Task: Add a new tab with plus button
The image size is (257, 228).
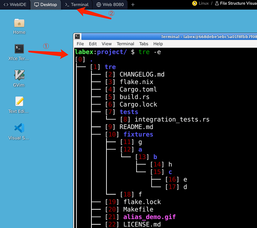Action: pos(133,4)
